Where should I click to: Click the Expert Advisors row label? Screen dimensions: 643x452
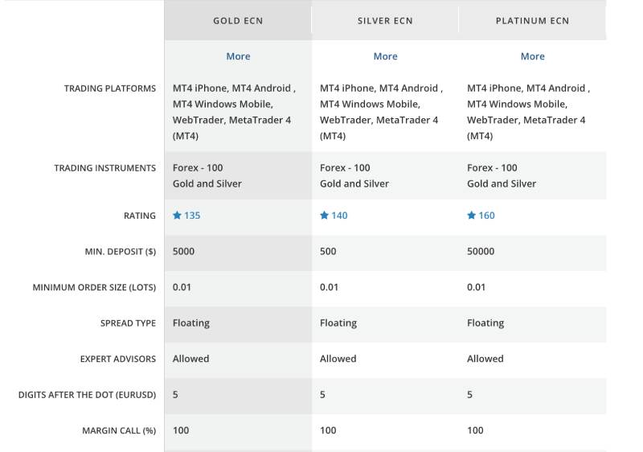click(x=118, y=359)
